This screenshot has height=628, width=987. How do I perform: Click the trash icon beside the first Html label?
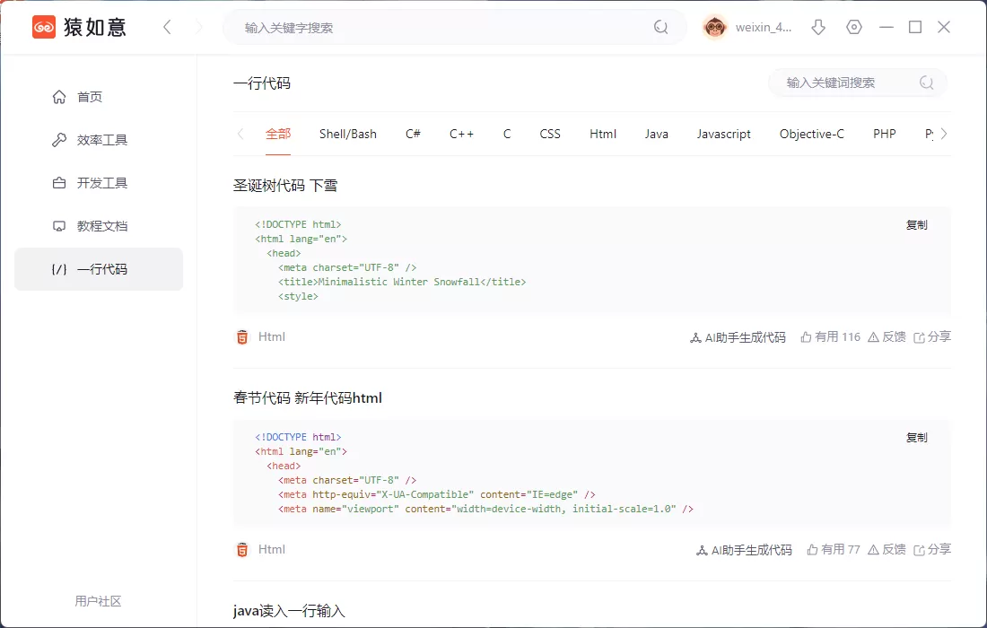pyautogui.click(x=240, y=336)
